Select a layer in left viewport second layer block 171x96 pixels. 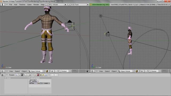[x=82, y=71]
